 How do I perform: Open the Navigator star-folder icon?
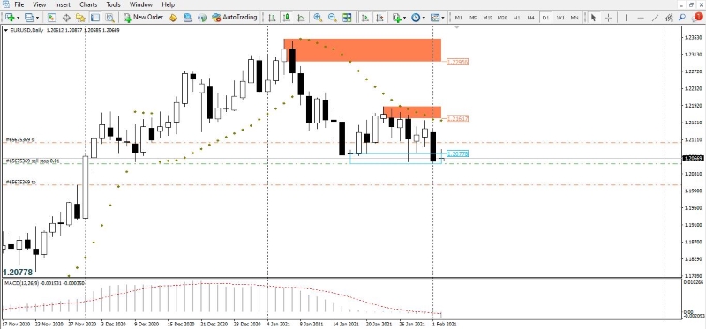(80, 18)
